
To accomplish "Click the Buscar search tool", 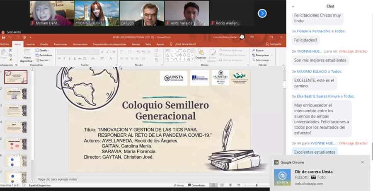I will (259, 50).
